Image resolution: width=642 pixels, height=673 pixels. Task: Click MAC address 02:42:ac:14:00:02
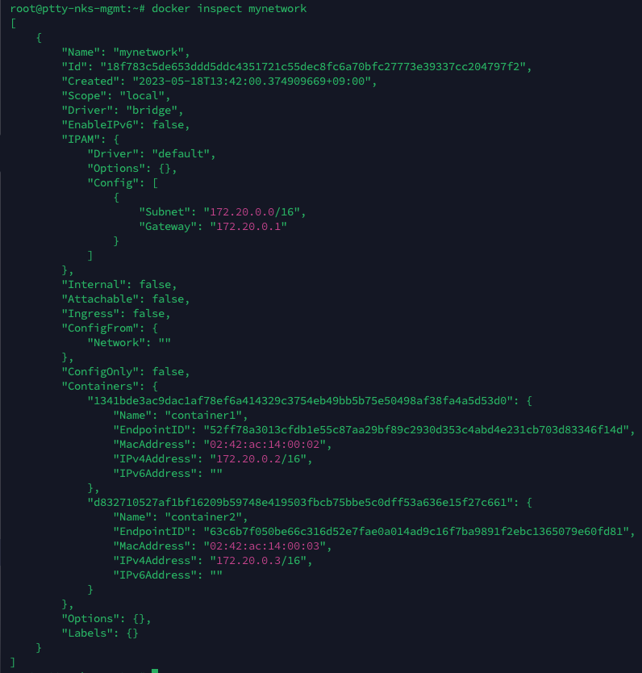(265, 445)
